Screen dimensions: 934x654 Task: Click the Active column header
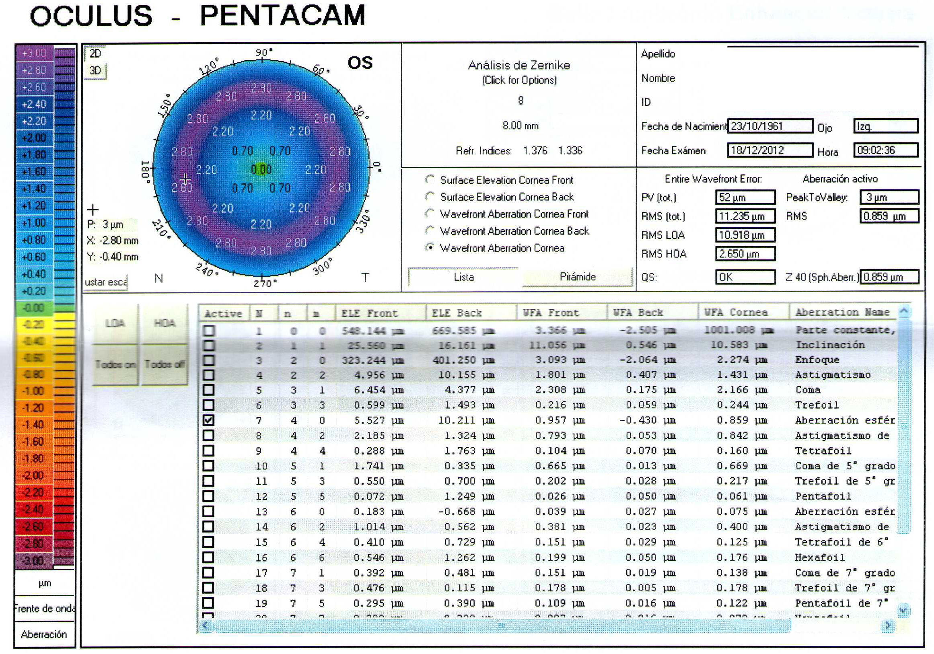click(x=223, y=313)
